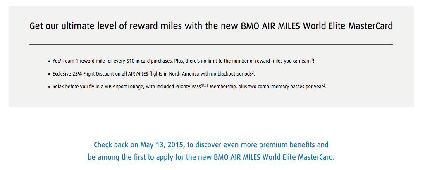Click footnote superscript 2 after 'blackout periods'
The height and width of the screenshot is (170, 425).
click(x=253, y=72)
